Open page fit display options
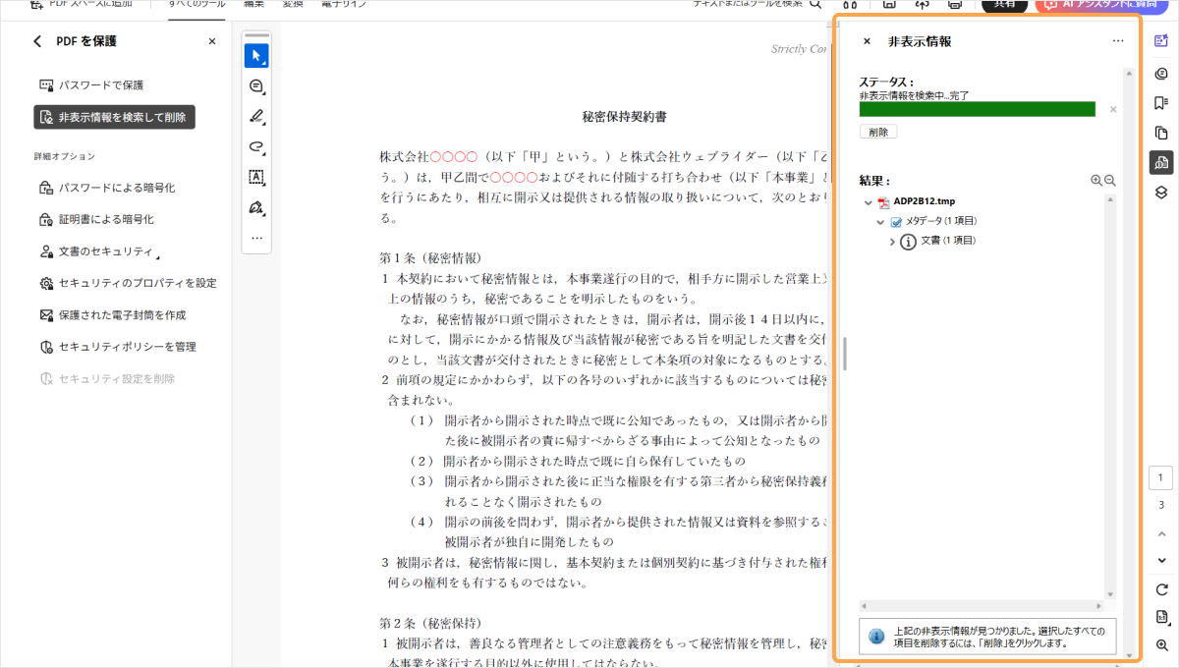The width and height of the screenshot is (1179, 668). click(1161, 617)
